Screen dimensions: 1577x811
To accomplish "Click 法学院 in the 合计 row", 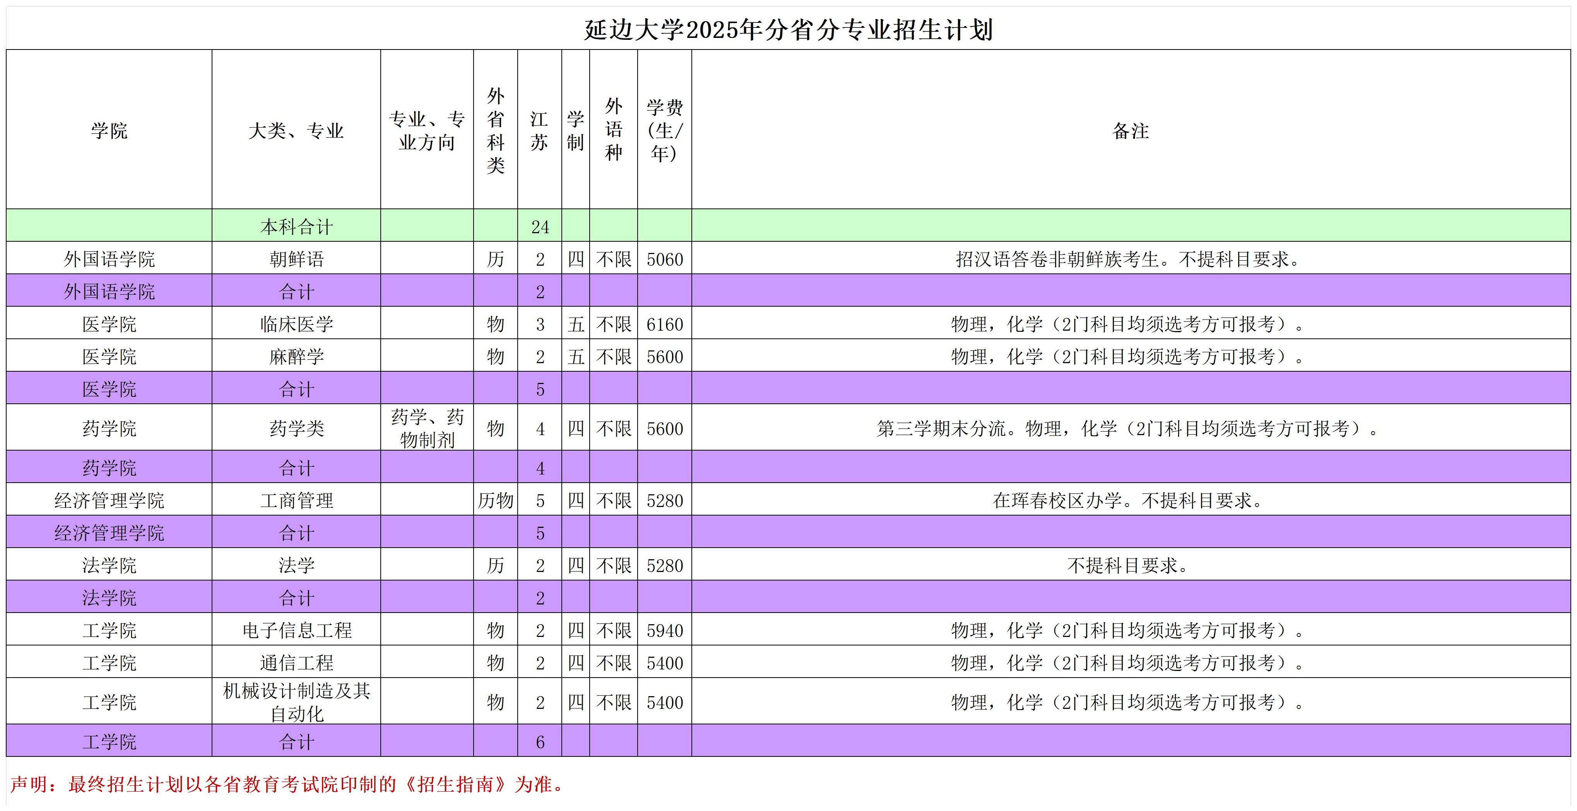I will 109,597.
